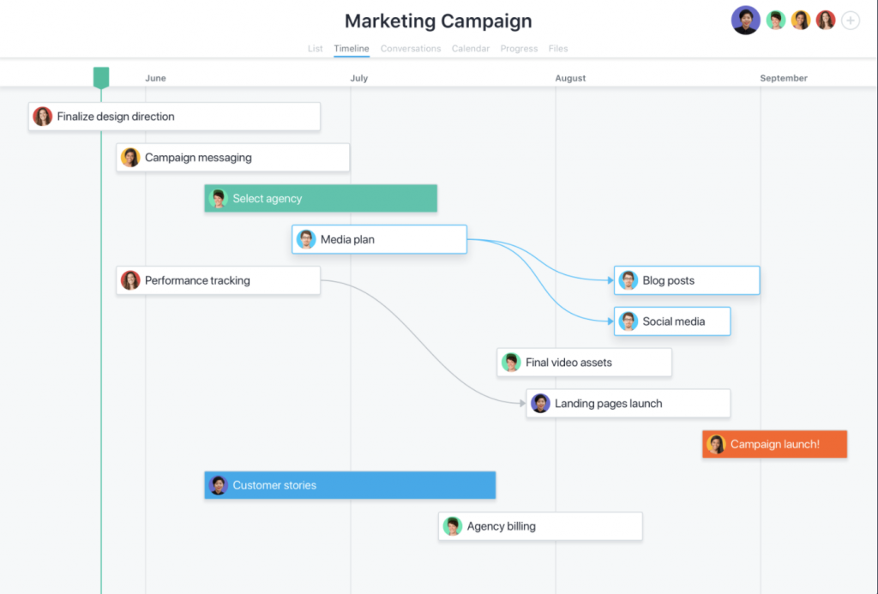Click dependency arrowhead entering Landing pages launch
This screenshot has height=594, width=878.
pos(522,403)
